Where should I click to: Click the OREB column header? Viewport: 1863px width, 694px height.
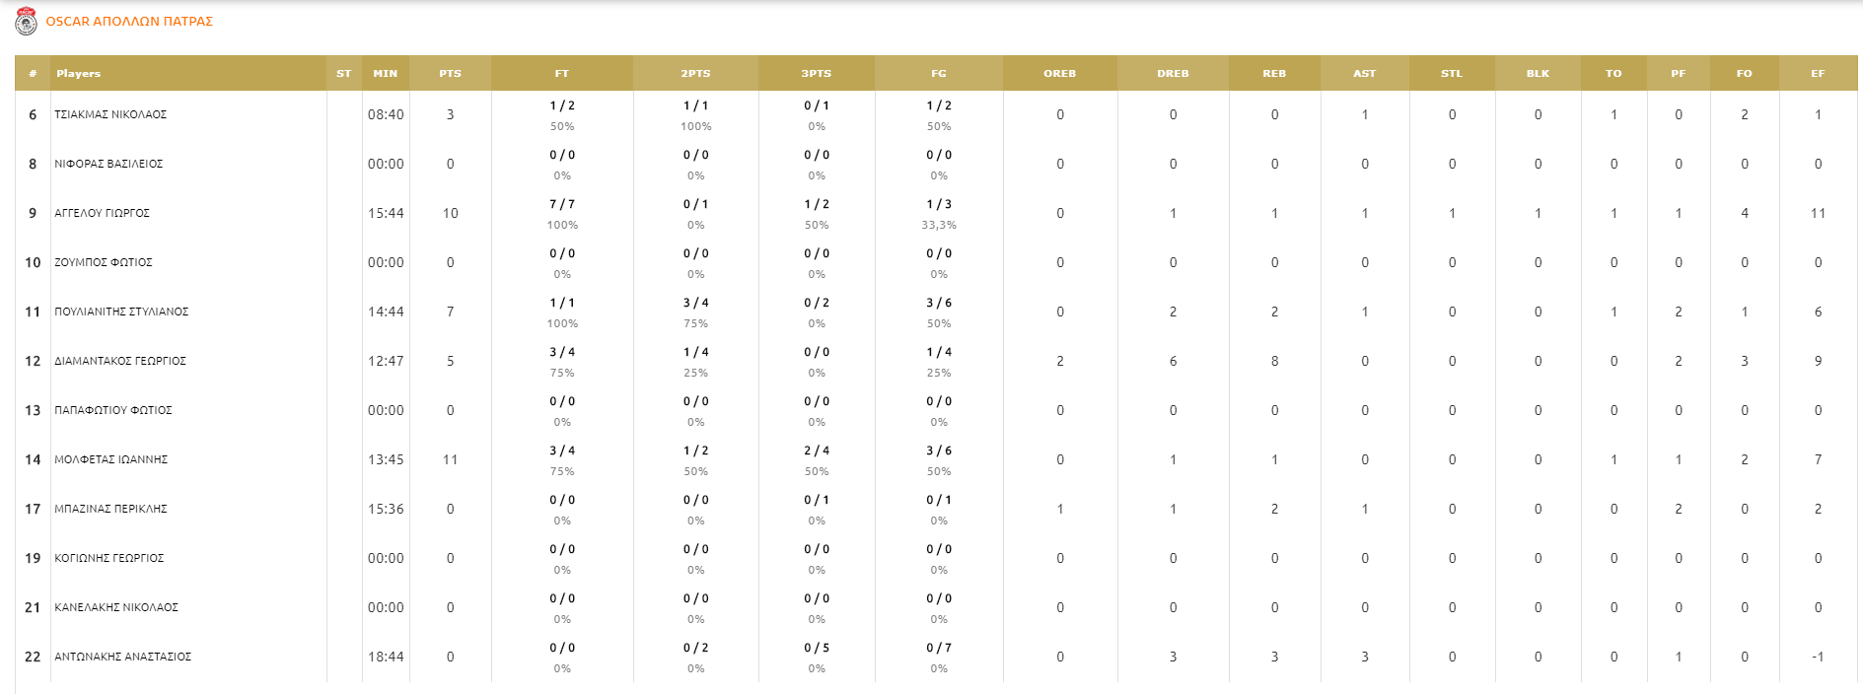coord(1060,73)
